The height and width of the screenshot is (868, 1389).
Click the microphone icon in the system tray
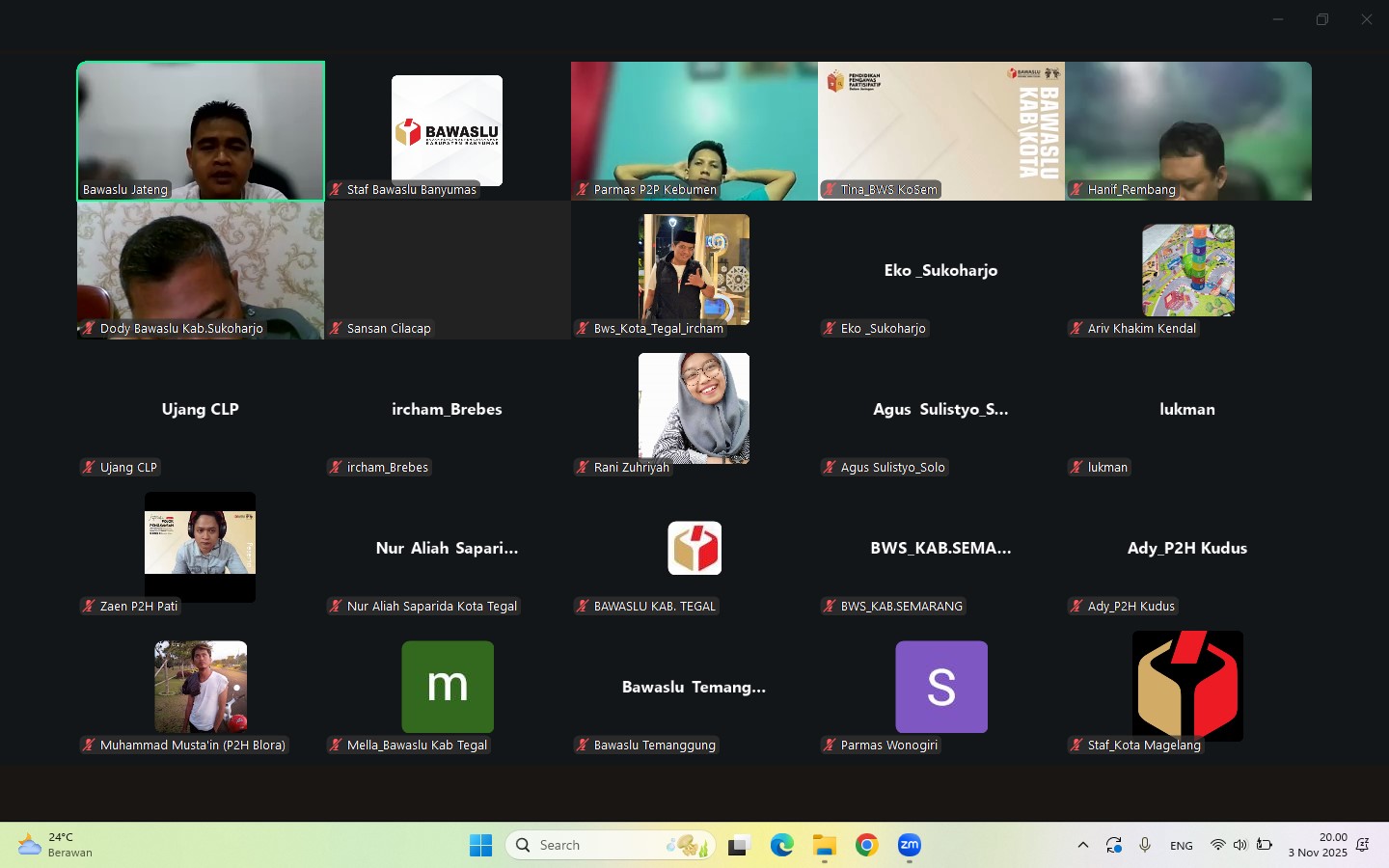pyautogui.click(x=1144, y=846)
